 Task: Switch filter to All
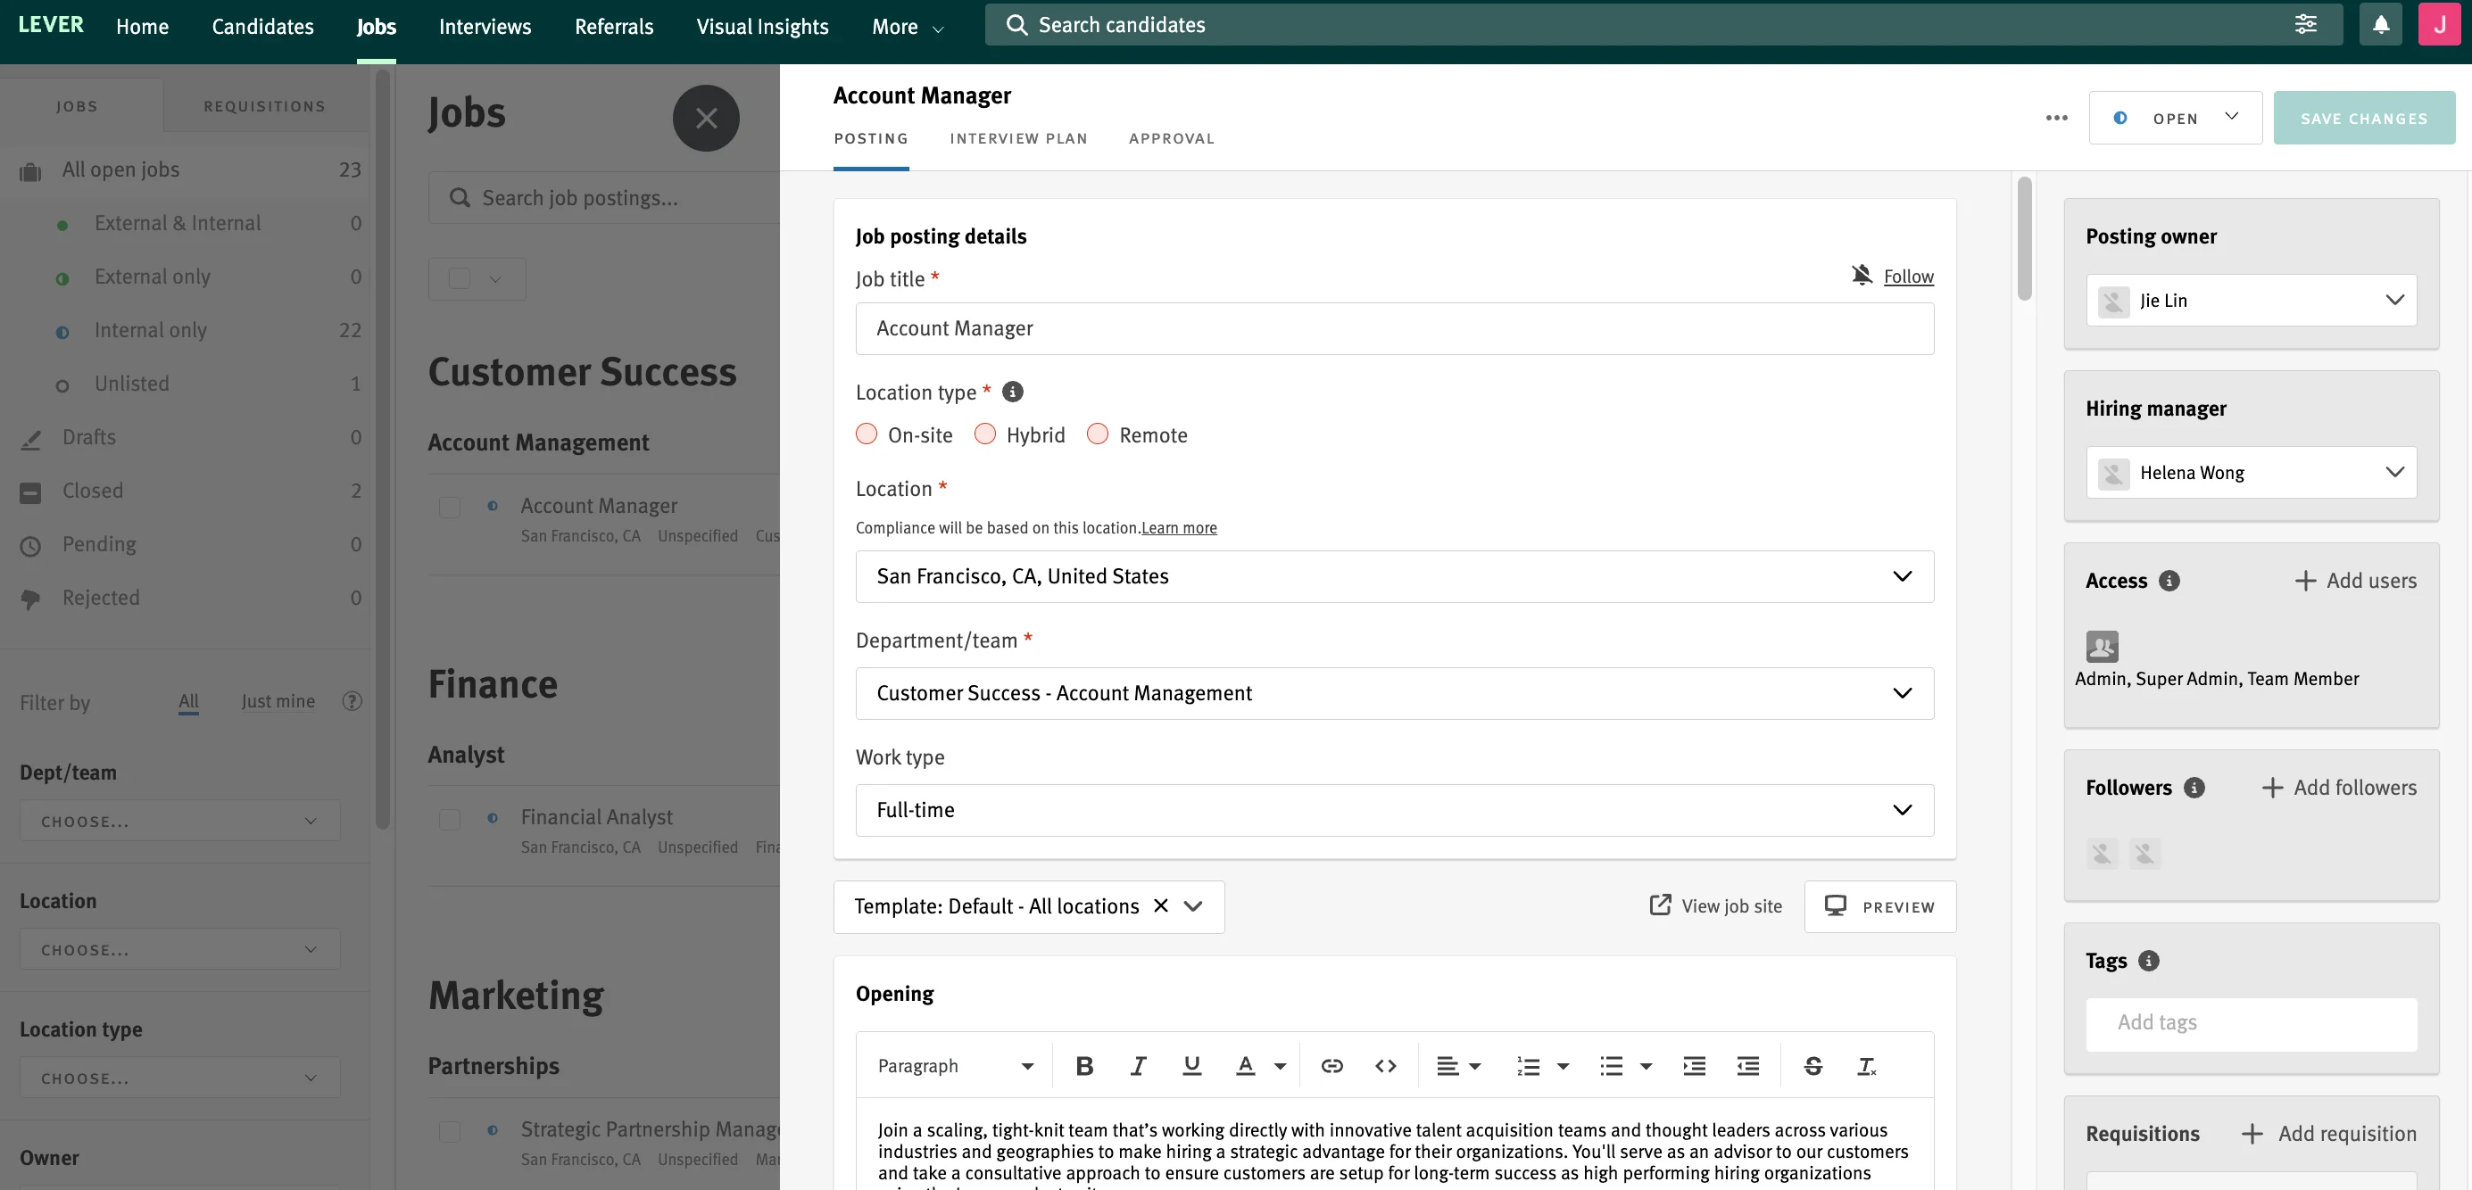[x=189, y=702]
